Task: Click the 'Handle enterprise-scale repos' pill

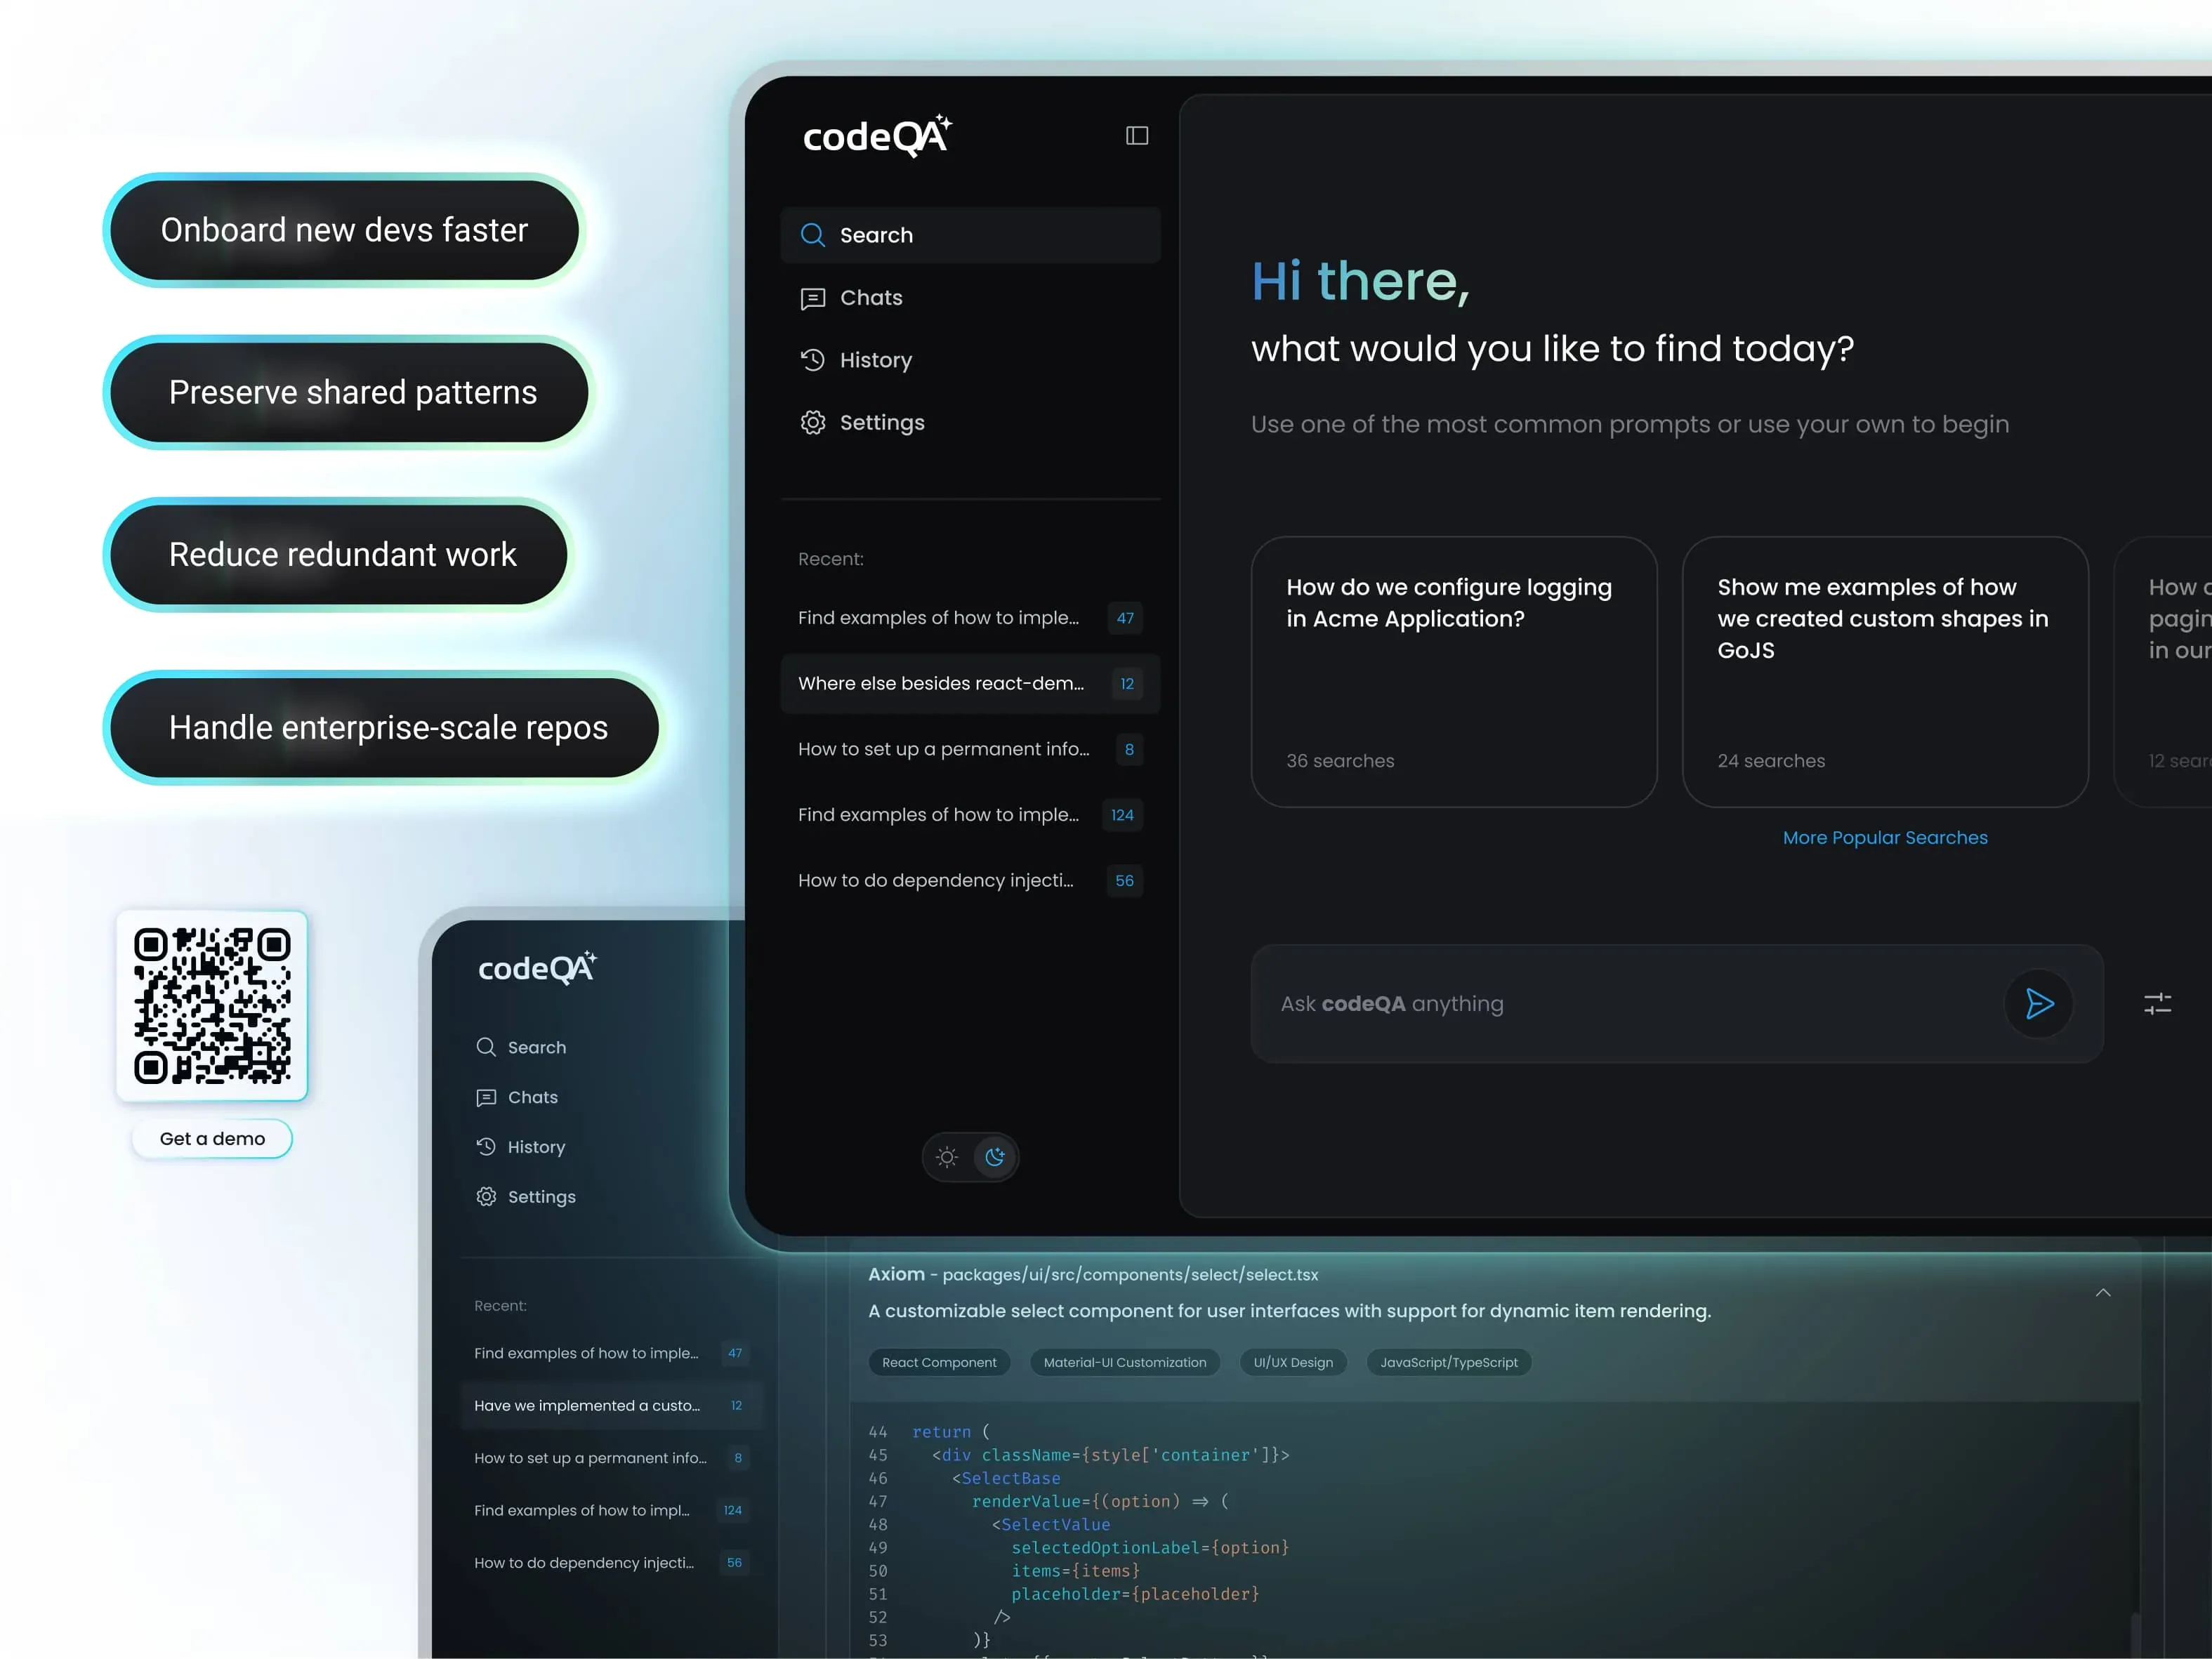Action: (385, 727)
